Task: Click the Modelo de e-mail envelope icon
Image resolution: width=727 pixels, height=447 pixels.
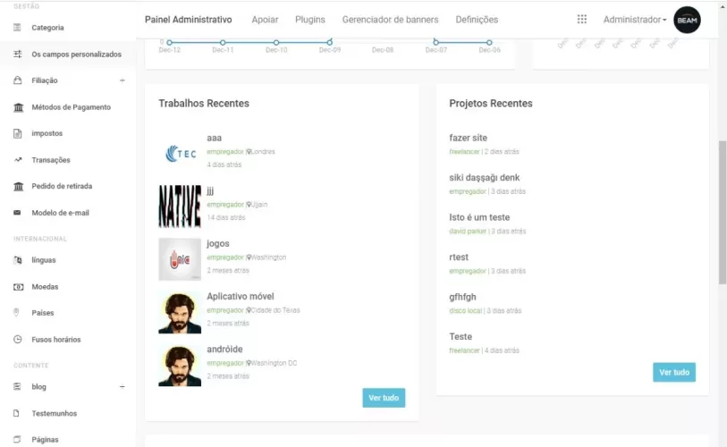Action: [18, 213]
